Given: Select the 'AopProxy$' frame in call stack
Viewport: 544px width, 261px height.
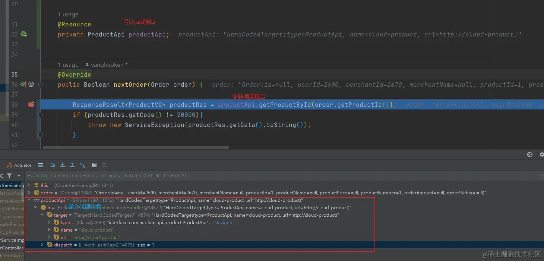Looking at the screenshot, I should click(12, 232).
